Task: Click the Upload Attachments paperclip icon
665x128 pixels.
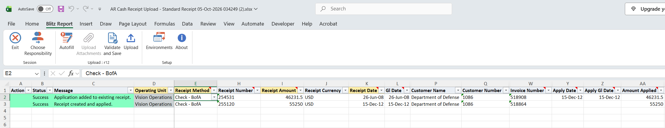Action: click(x=89, y=38)
